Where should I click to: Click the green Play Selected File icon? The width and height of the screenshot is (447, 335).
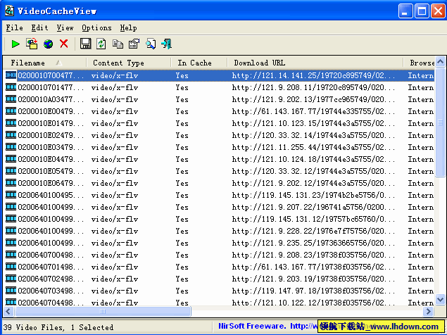pyautogui.click(x=15, y=44)
